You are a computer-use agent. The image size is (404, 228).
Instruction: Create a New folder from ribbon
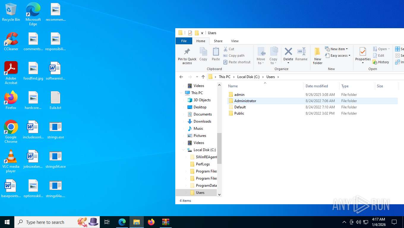[x=318, y=56]
